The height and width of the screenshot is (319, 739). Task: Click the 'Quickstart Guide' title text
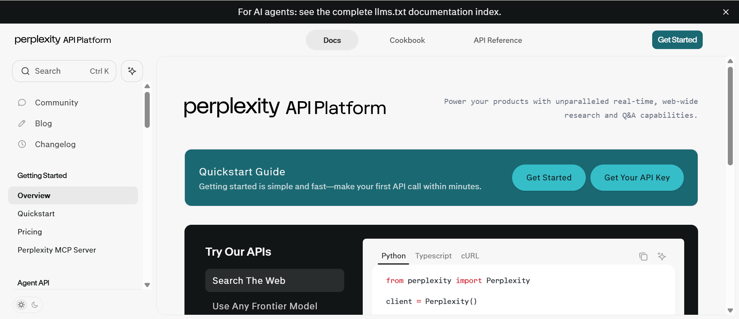point(242,172)
